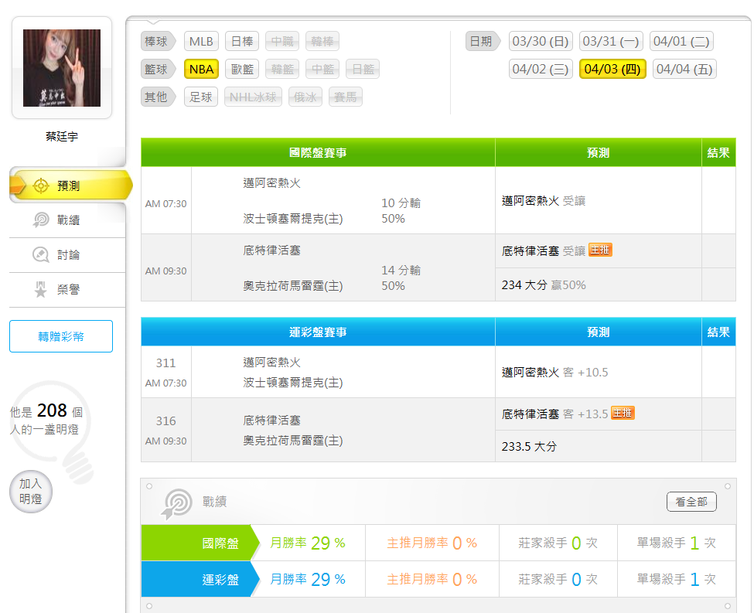
Task: Click 運彩盤 莊家殺手 0 次 stat
Action: (x=558, y=579)
